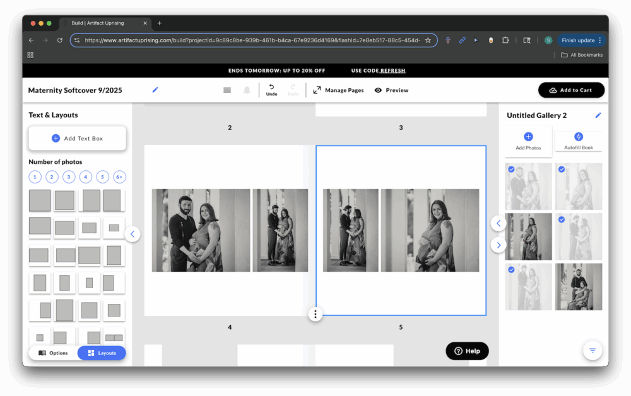Go to next spread arrow
This screenshot has width=631, height=396.
pos(498,245)
